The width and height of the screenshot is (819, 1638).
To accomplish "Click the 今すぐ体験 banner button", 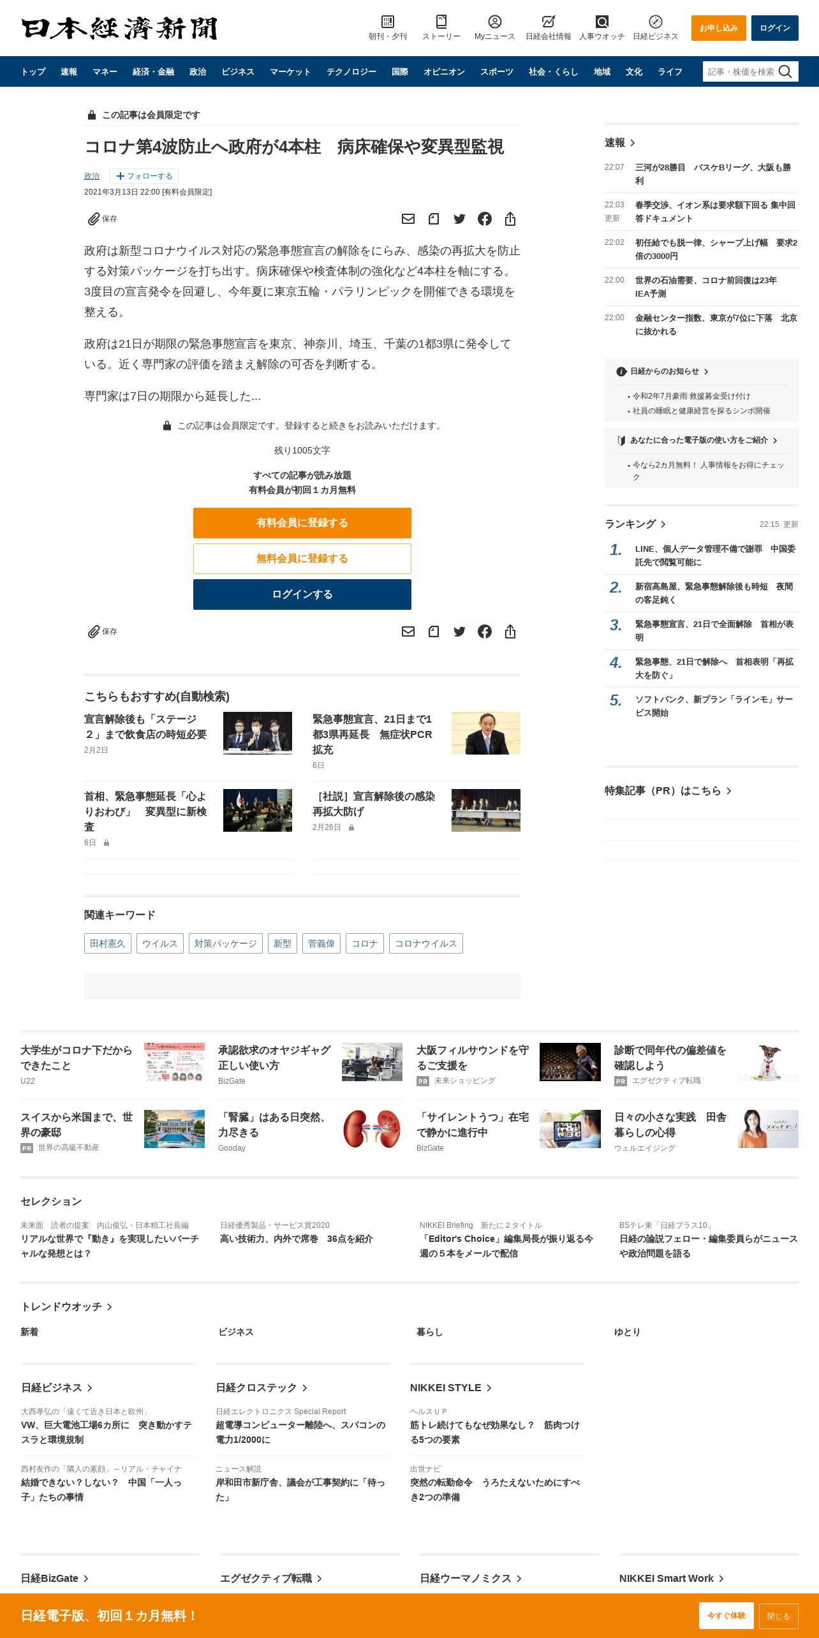I will (727, 1616).
